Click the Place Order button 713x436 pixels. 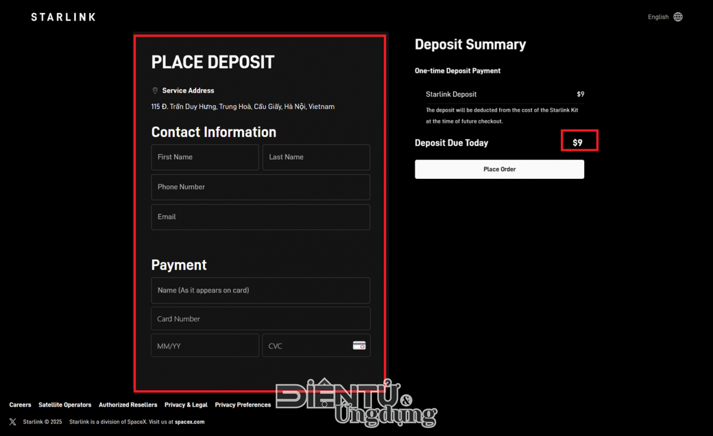[x=499, y=169]
